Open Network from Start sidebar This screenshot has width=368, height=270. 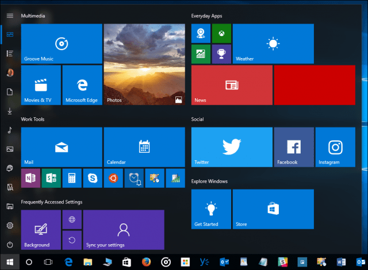[10, 168]
